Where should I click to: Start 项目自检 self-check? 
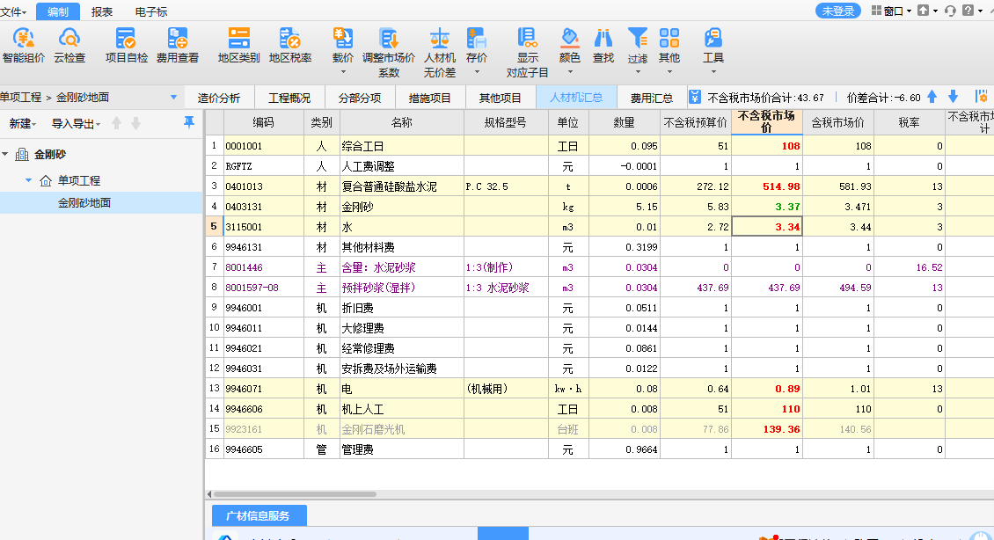[126, 45]
